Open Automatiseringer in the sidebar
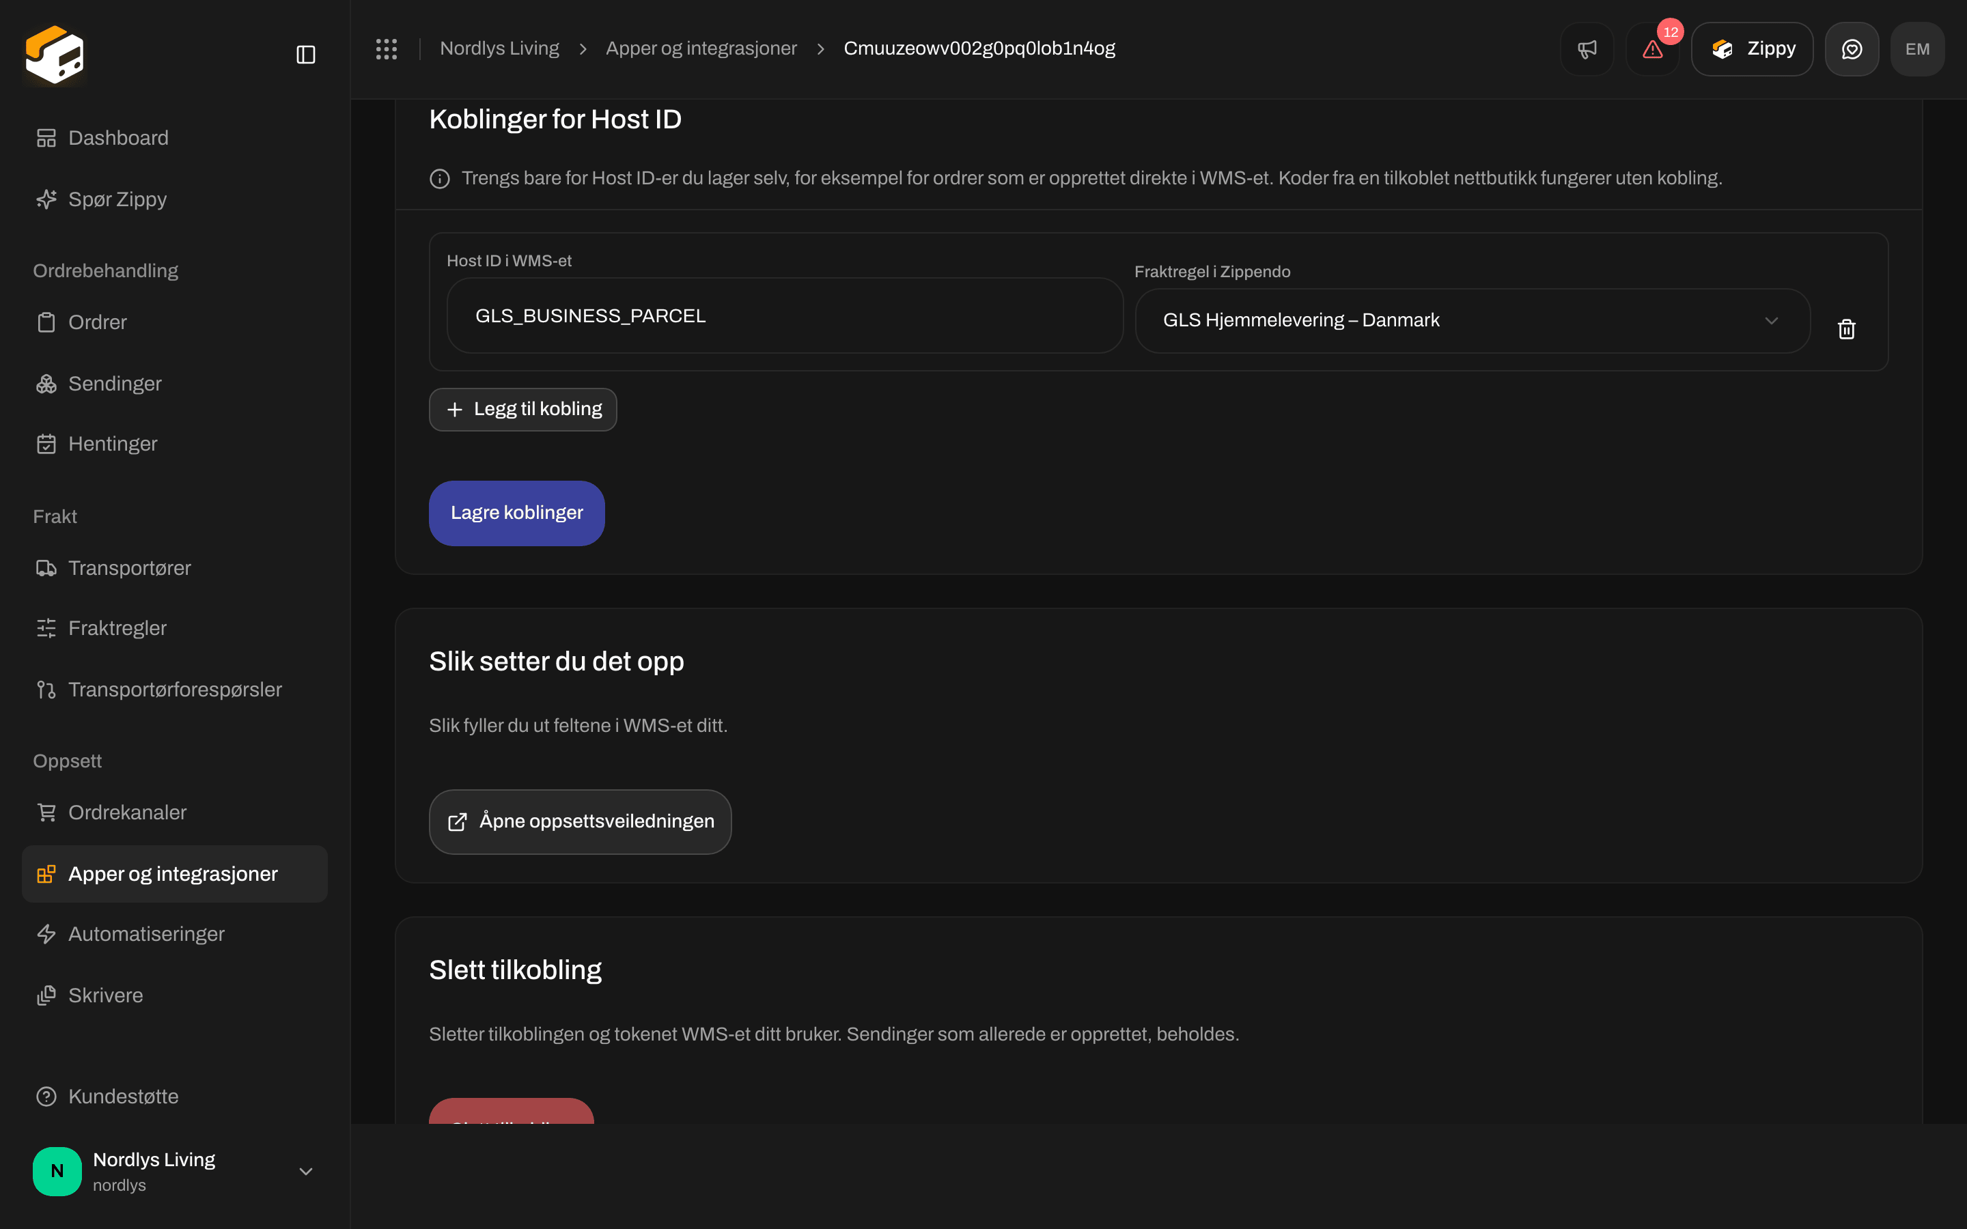The height and width of the screenshot is (1229, 1967). [x=175, y=934]
